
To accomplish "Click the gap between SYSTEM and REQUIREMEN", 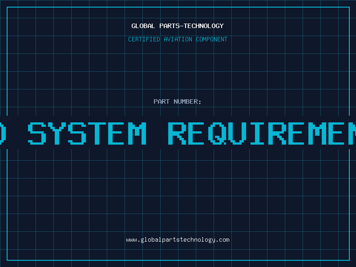I will [x=158, y=133].
